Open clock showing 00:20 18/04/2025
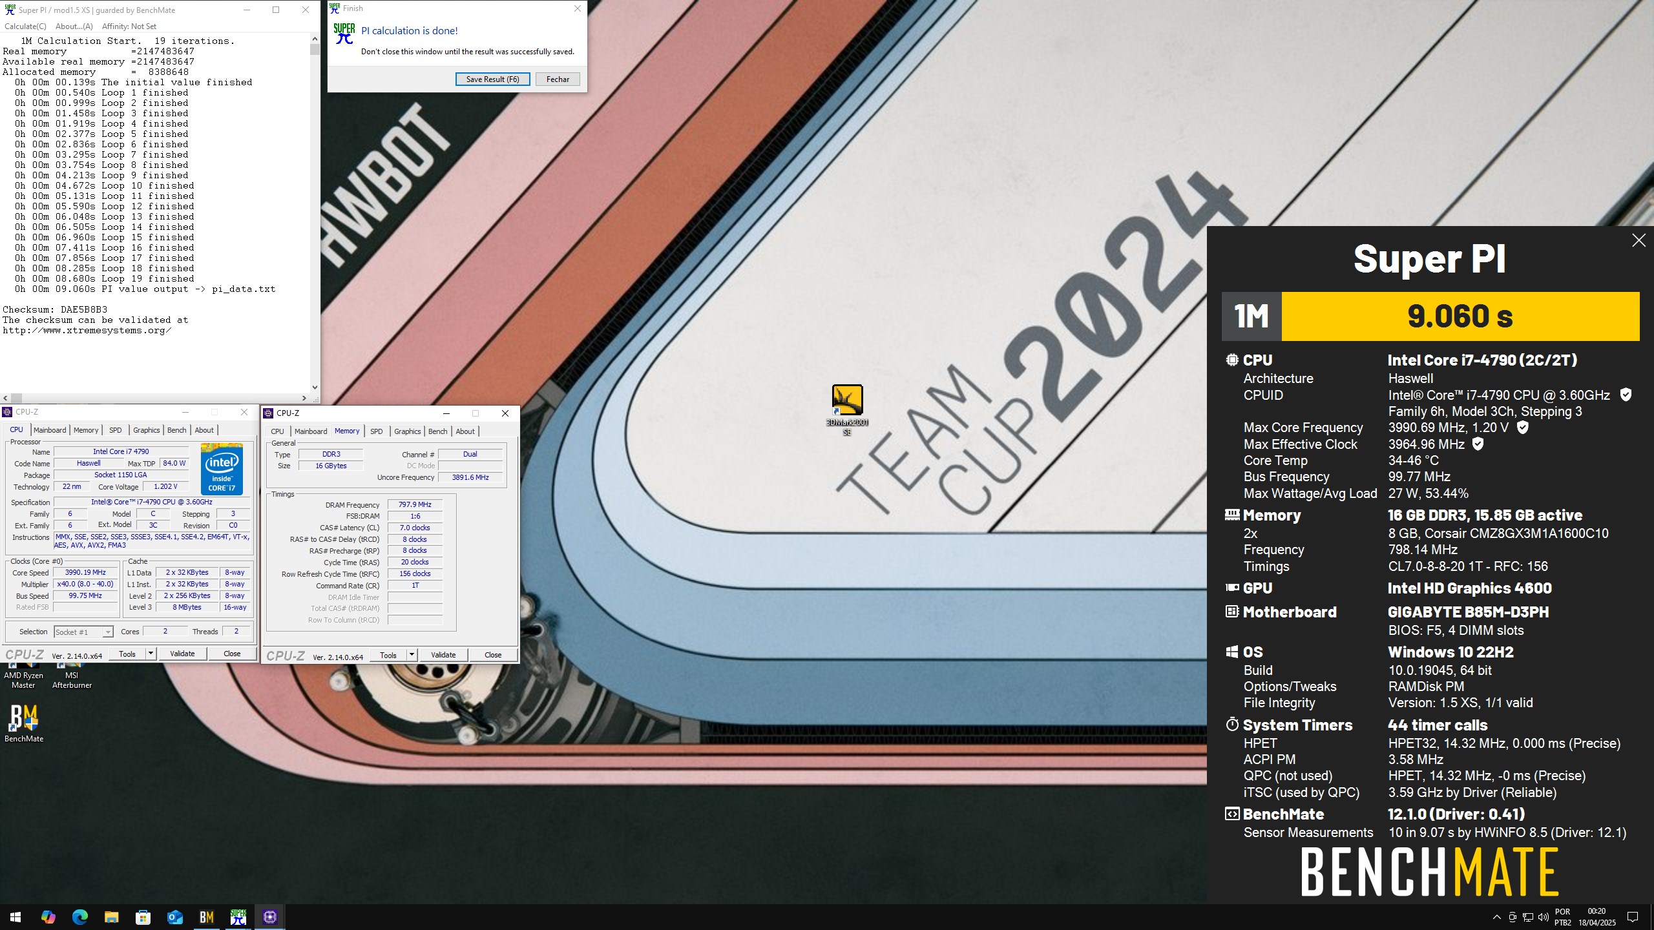 1596,917
